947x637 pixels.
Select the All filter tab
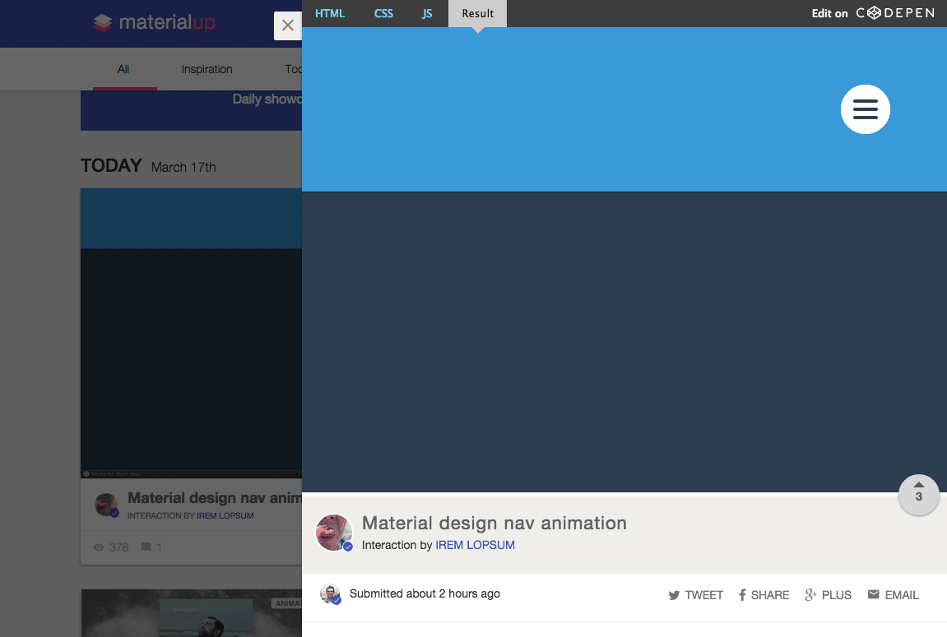(x=123, y=69)
